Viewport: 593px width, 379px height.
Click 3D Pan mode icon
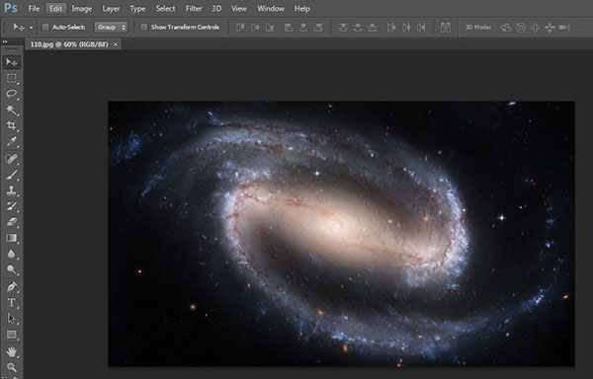coord(535,28)
